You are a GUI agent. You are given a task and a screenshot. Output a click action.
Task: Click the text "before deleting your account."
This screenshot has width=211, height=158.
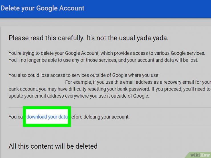click(x=100, y=117)
